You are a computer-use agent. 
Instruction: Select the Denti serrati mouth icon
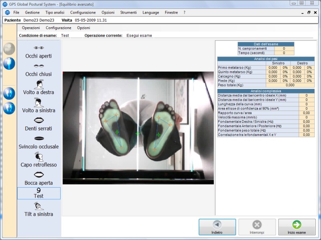pos(39,120)
